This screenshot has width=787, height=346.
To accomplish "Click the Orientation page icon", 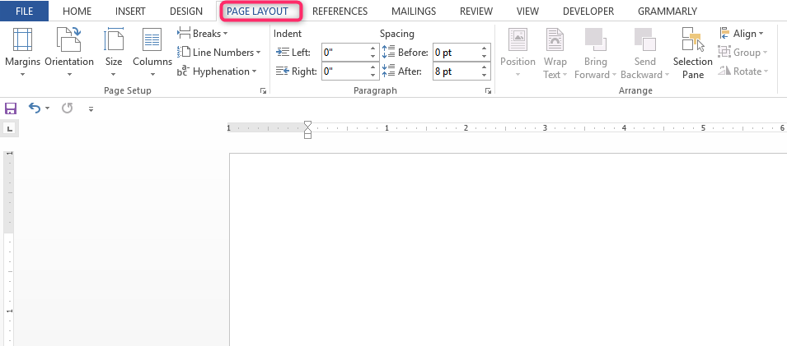I will pos(68,39).
